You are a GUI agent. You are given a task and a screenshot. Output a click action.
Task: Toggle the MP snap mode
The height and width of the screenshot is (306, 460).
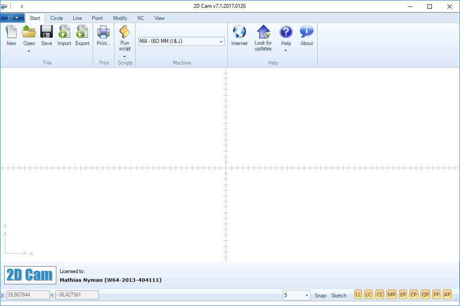pyautogui.click(x=392, y=295)
